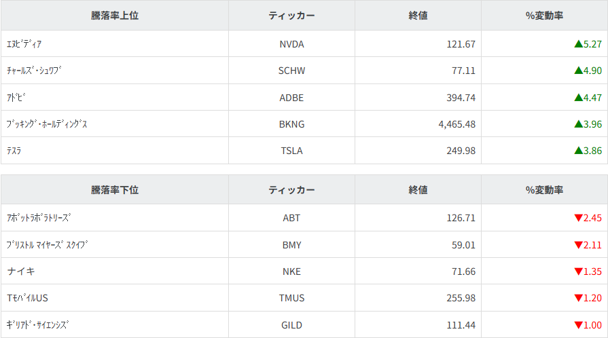
Task: Click the green triangle in the BKNG row
Action: pyautogui.click(x=578, y=124)
